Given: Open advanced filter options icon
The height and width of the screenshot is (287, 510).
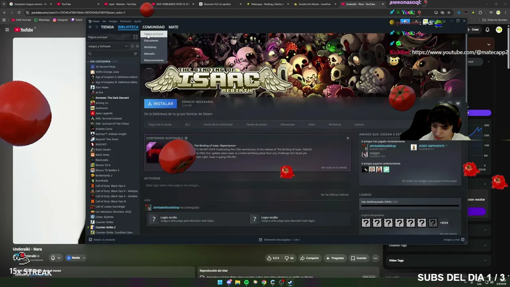Looking at the screenshot, I should pyautogui.click(x=135, y=53).
